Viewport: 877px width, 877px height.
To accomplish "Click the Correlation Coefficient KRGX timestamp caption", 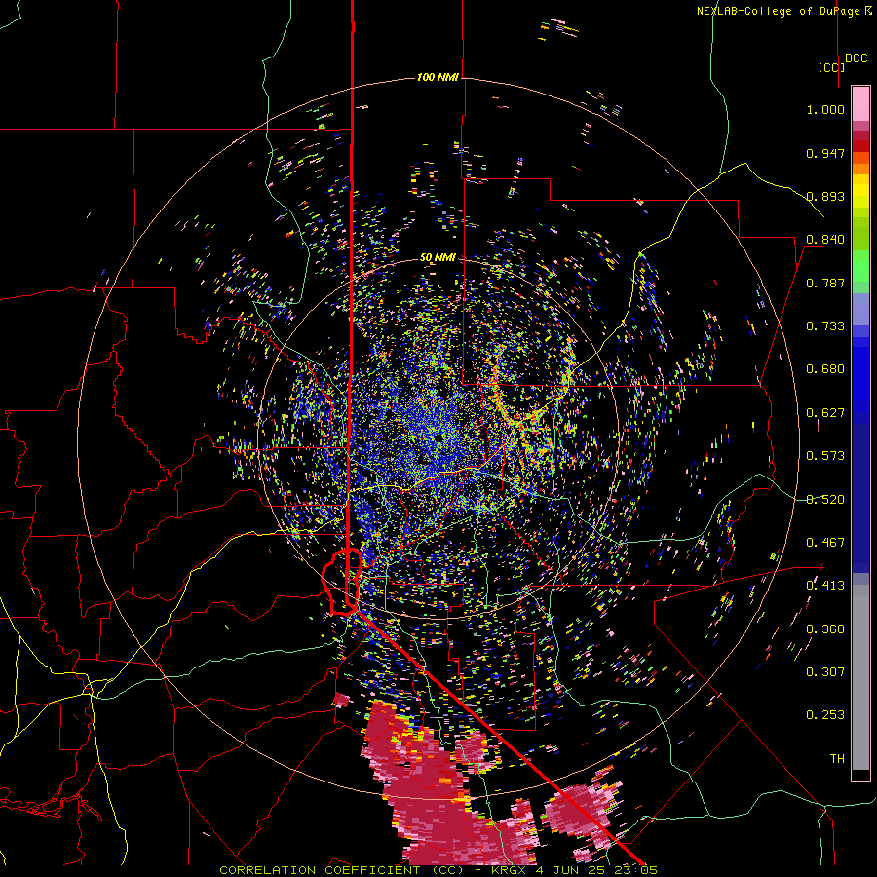I will pos(438,870).
